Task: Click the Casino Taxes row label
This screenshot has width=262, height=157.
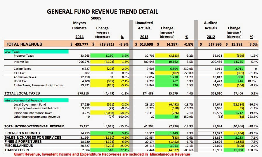Action: [22, 69]
